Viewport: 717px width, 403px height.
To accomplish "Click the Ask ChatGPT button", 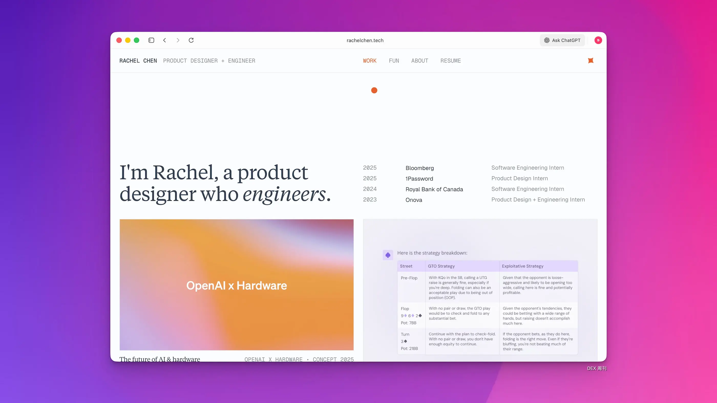I will (562, 40).
